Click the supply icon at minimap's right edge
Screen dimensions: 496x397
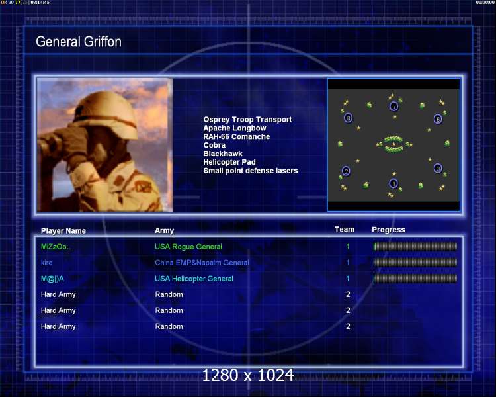[x=447, y=143]
